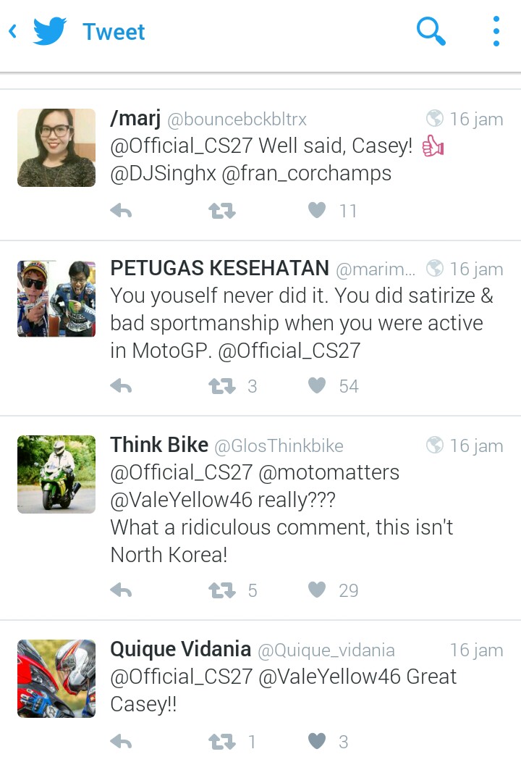Screen dimensions: 521x770
Task: Retweet PETUGAS KESEHATAN's tweet
Action: tap(221, 386)
